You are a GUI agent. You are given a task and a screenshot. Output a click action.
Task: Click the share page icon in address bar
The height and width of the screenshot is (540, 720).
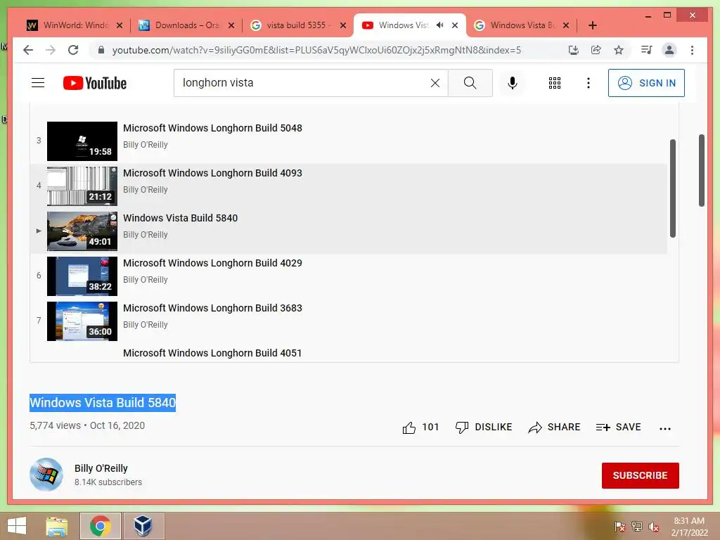(x=596, y=50)
